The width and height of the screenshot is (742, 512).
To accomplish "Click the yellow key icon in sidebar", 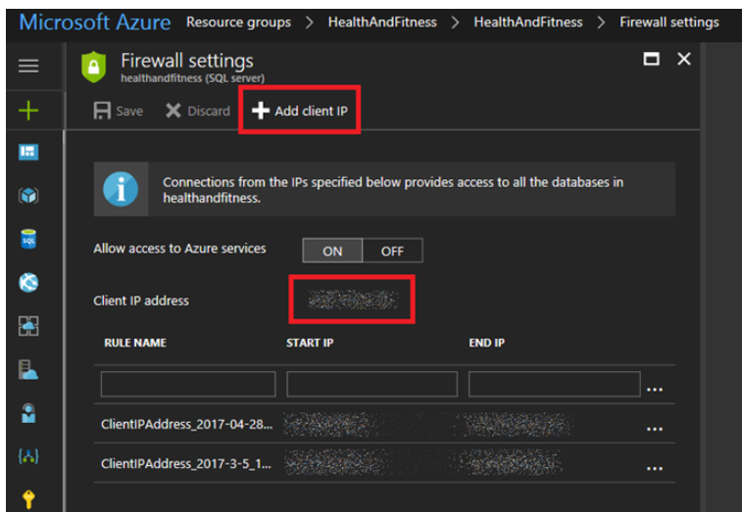I will click(28, 499).
